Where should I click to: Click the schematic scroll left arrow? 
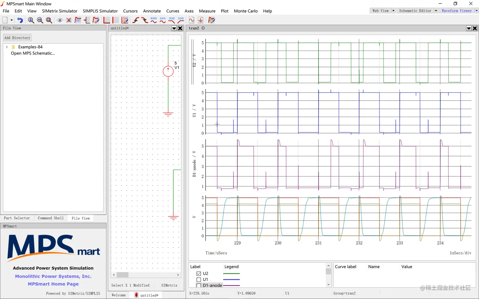(x=114, y=275)
